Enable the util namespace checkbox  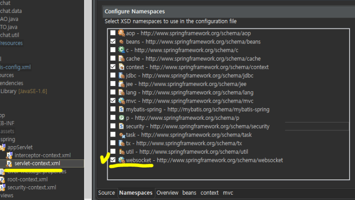[x=113, y=151]
